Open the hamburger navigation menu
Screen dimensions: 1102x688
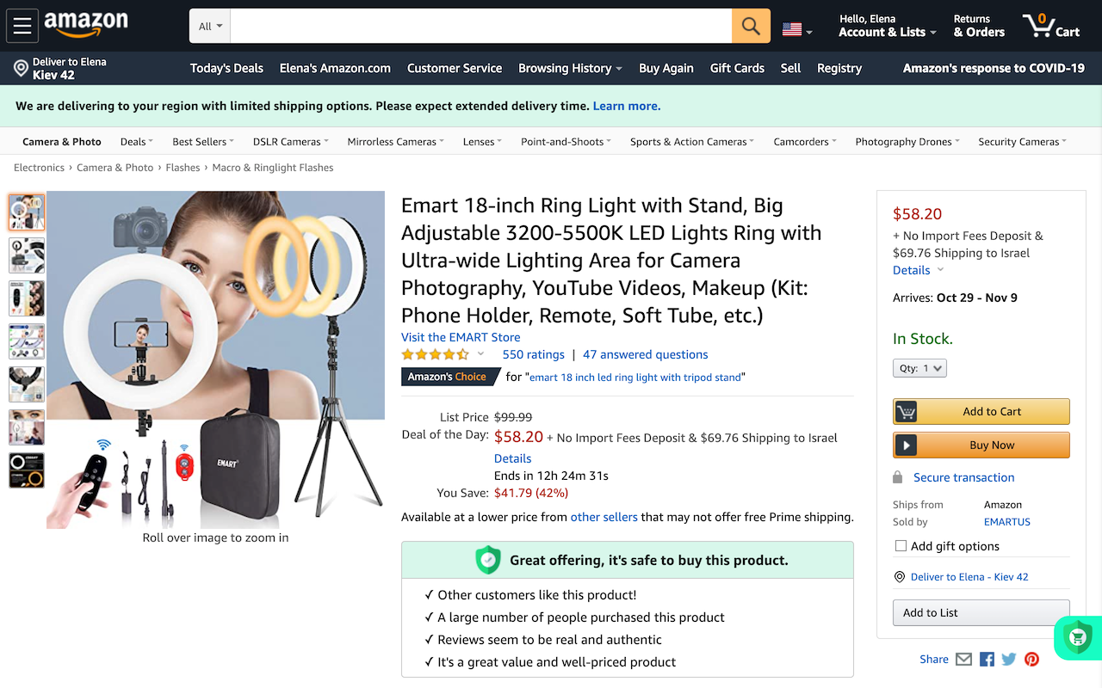(22, 26)
